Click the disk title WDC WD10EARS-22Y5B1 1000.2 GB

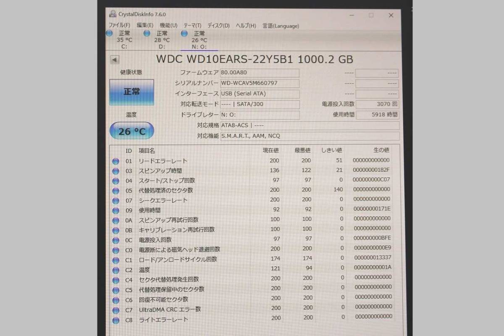click(255, 59)
